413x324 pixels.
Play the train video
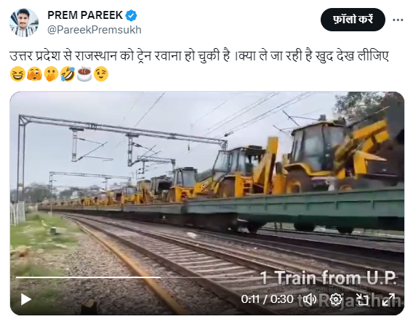[26, 299]
